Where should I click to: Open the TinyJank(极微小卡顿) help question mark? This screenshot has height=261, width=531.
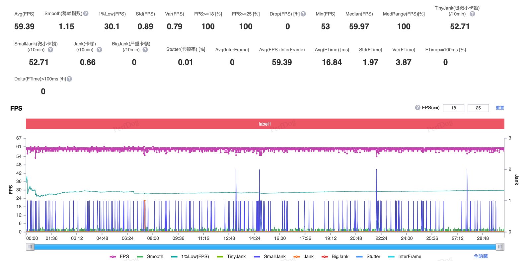(472, 14)
